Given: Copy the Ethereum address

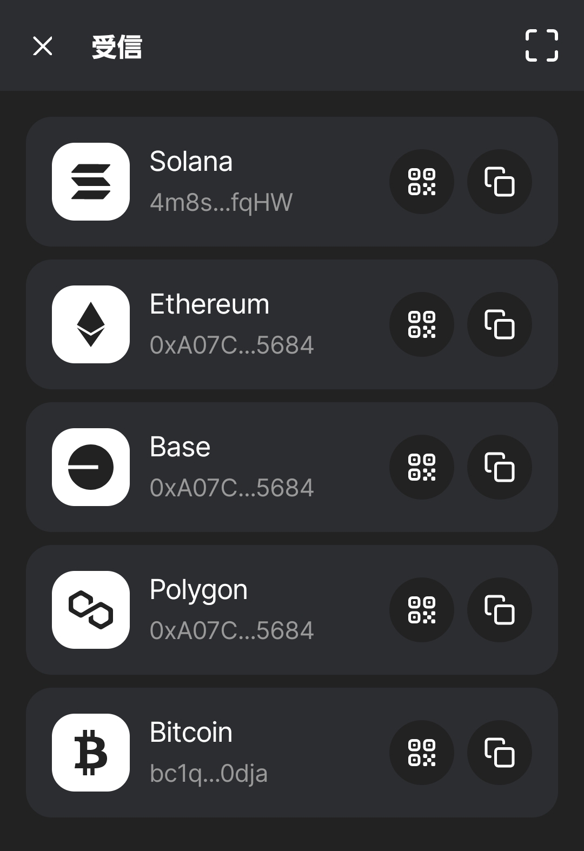Looking at the screenshot, I should tap(499, 324).
